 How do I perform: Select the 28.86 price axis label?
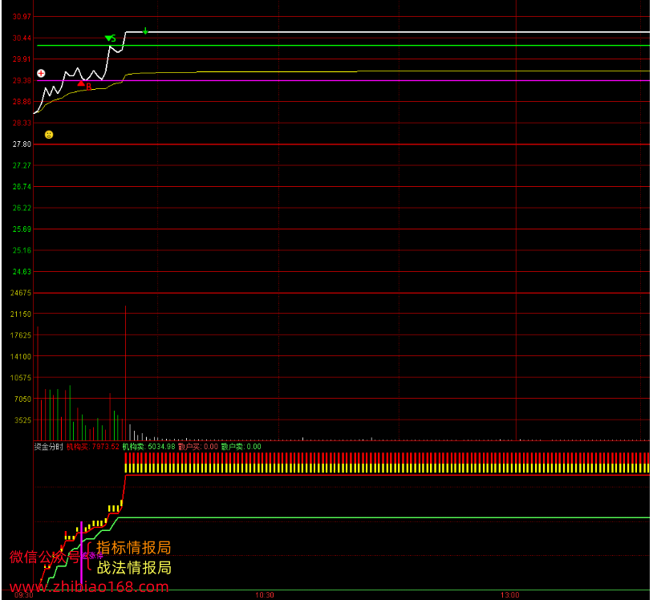[22, 102]
